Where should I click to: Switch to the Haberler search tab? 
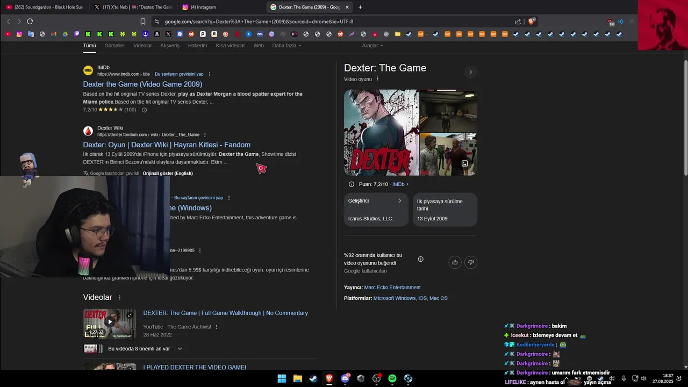click(x=197, y=46)
